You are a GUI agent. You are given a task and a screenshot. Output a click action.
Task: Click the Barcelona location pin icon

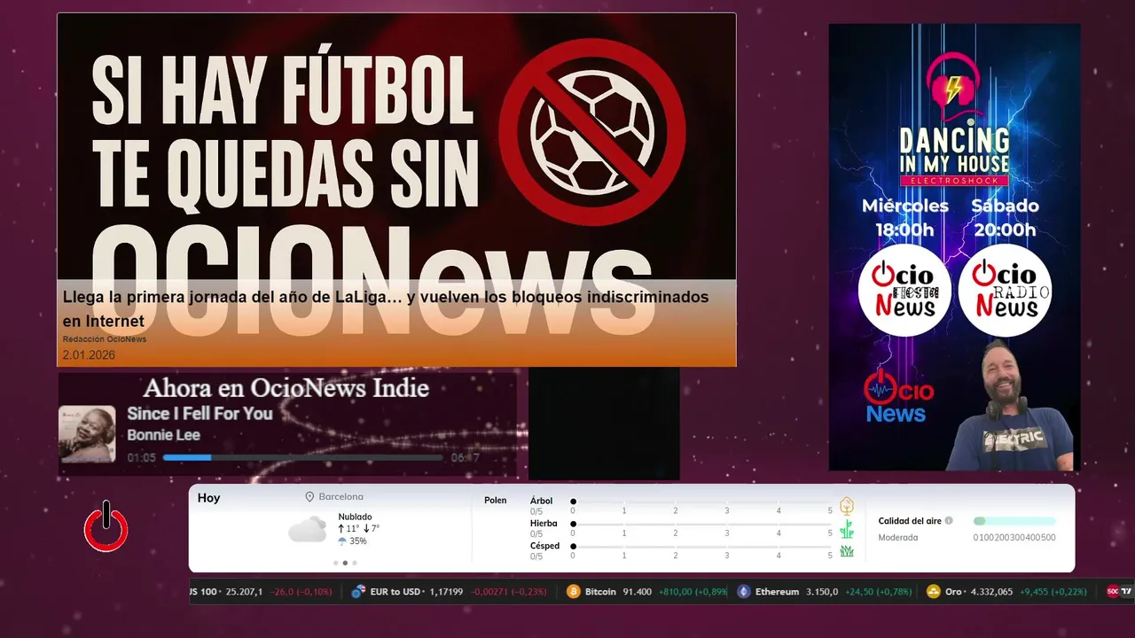pyautogui.click(x=309, y=497)
